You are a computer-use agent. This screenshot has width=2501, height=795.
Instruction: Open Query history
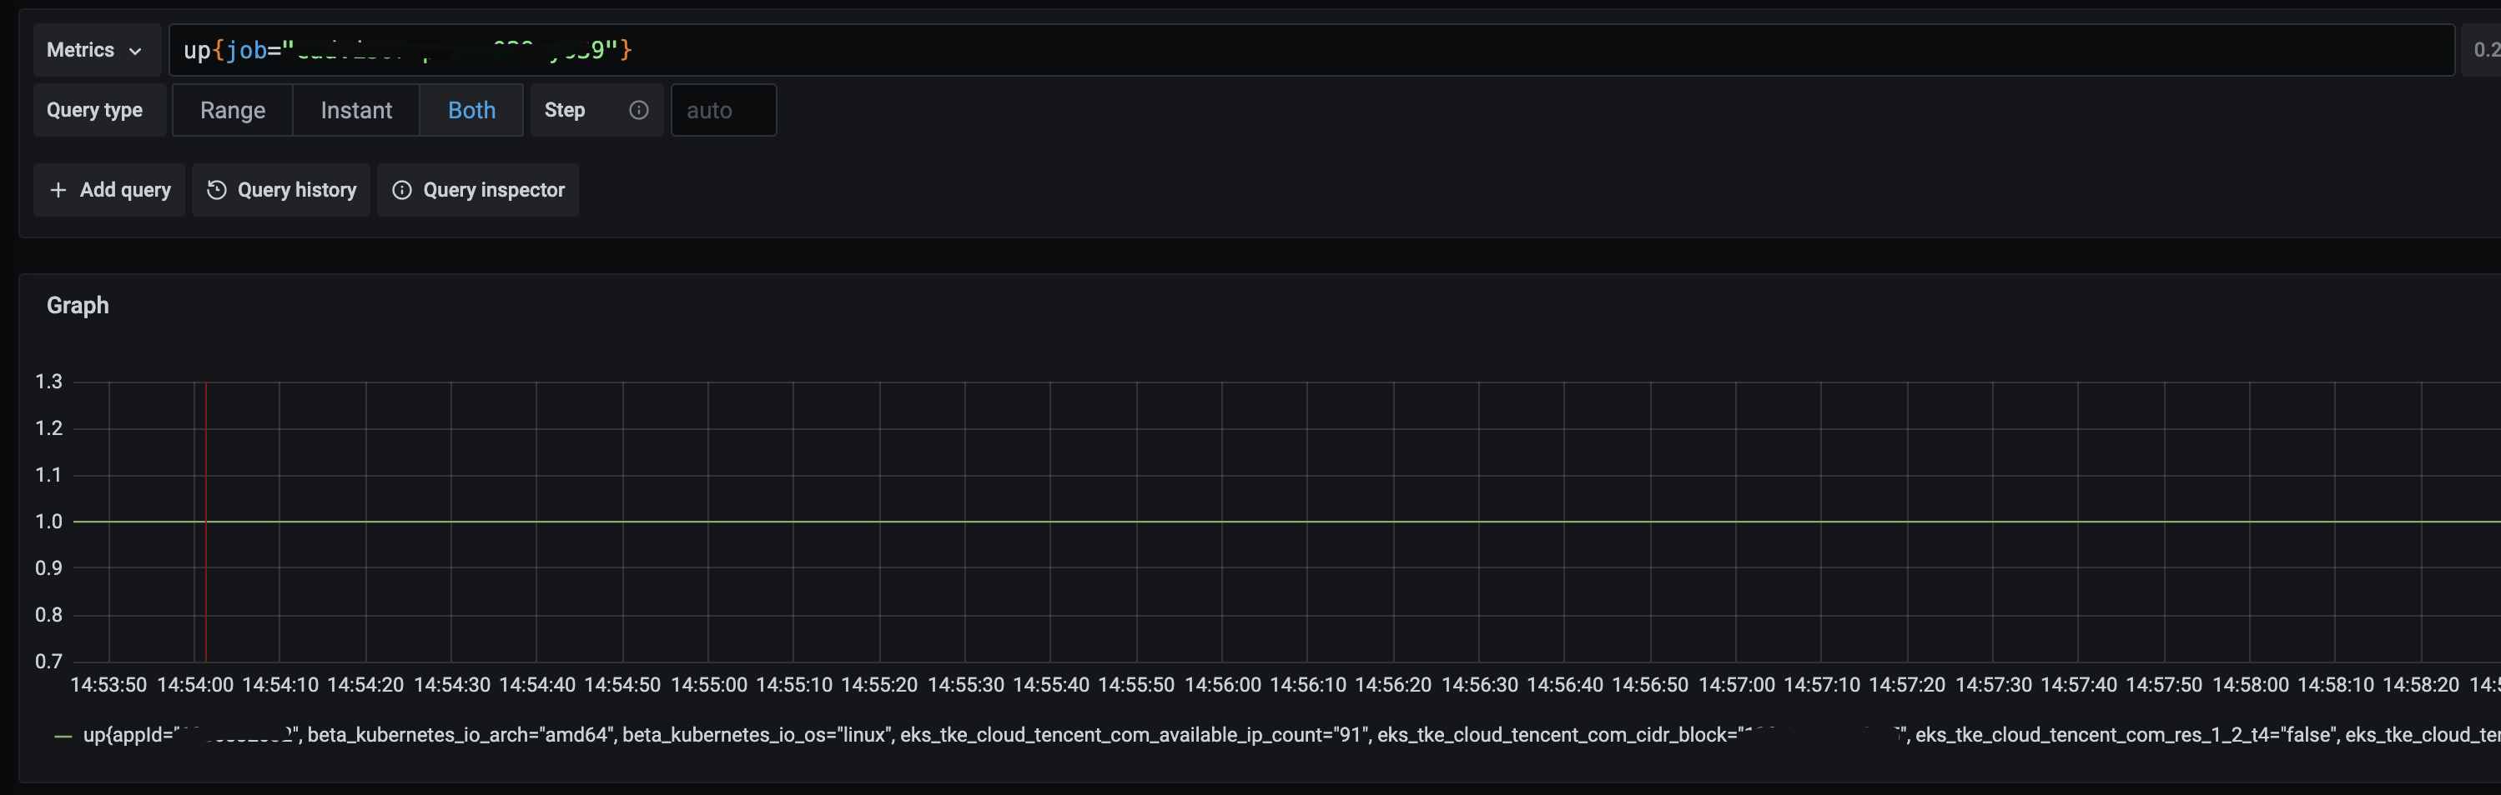tap(280, 189)
